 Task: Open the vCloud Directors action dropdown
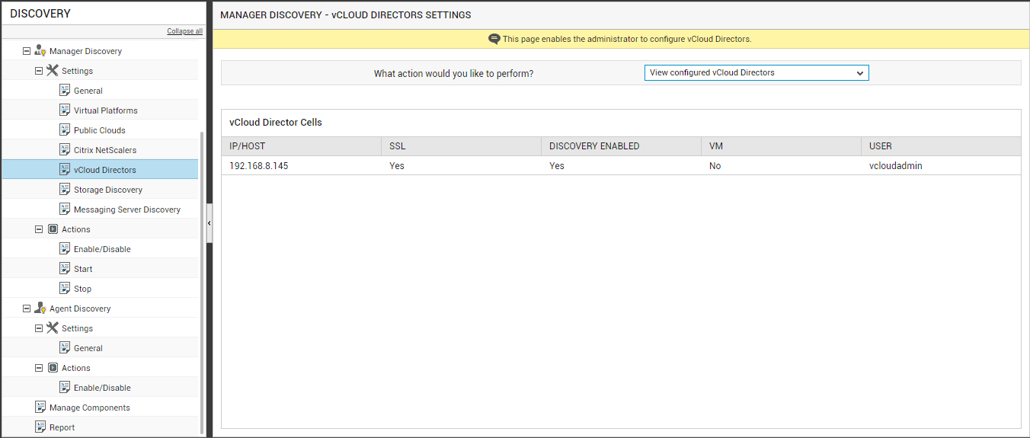click(x=757, y=73)
